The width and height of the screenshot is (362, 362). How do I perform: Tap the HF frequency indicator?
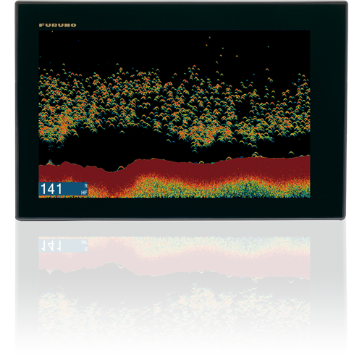click(x=84, y=193)
